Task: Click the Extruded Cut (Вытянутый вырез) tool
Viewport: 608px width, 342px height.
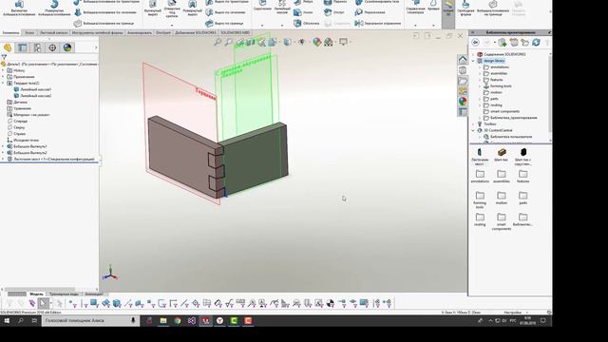Action: [x=153, y=9]
